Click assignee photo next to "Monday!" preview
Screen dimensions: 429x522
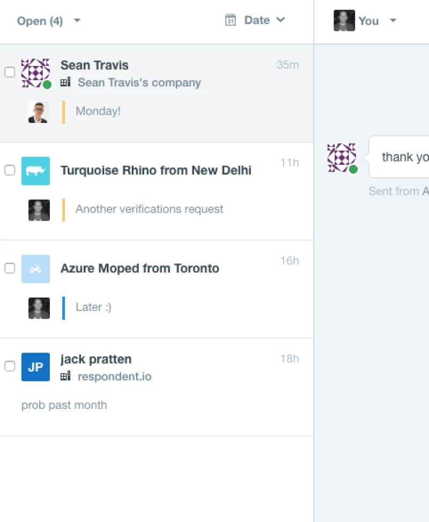tap(39, 112)
